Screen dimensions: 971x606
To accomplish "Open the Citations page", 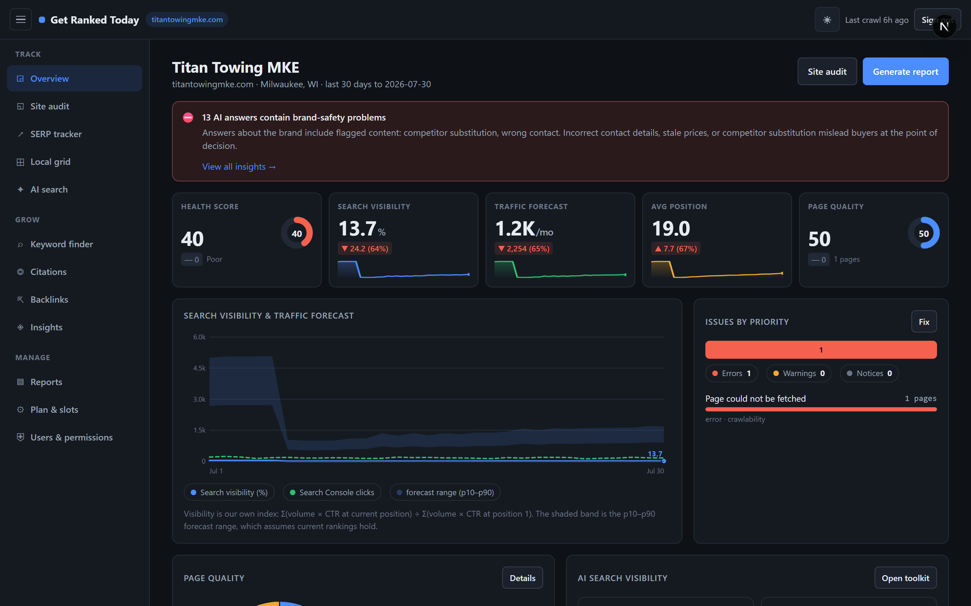I will pos(74,272).
